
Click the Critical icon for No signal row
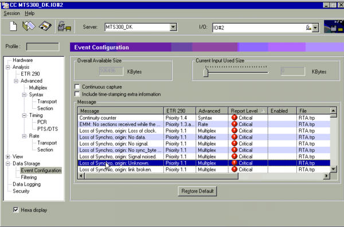(x=234, y=144)
